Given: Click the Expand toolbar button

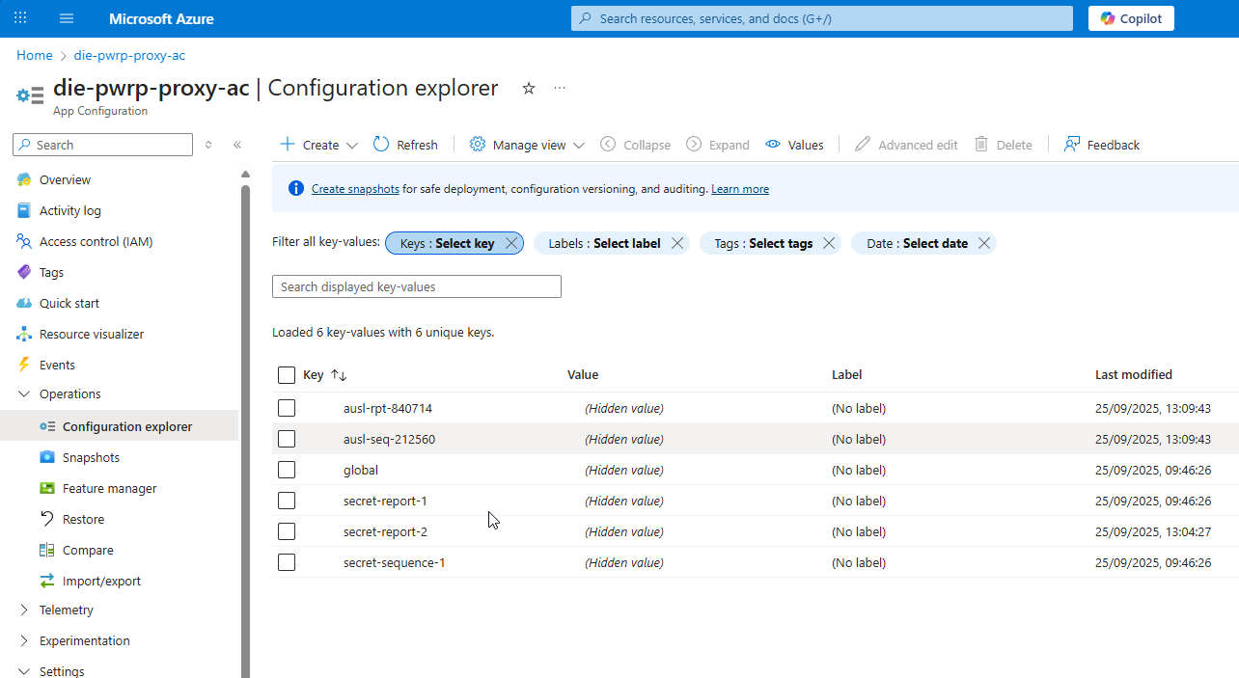Looking at the screenshot, I should point(718,145).
